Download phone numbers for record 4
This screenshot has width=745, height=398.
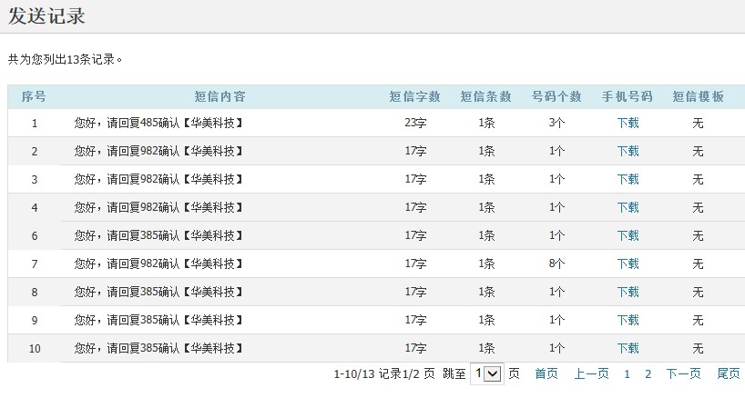pyautogui.click(x=628, y=208)
